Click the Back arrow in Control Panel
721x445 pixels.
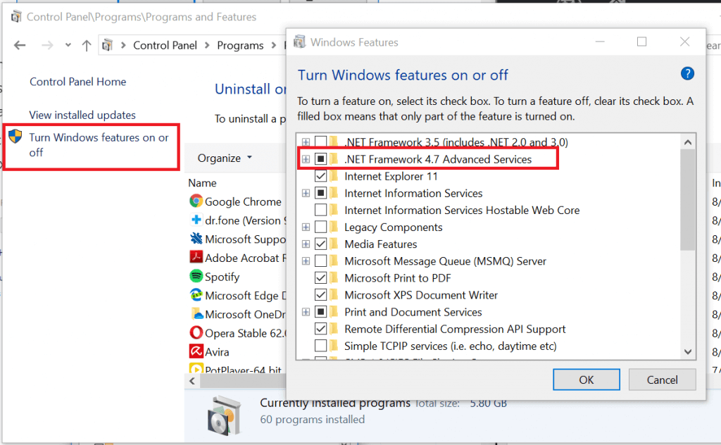20,46
